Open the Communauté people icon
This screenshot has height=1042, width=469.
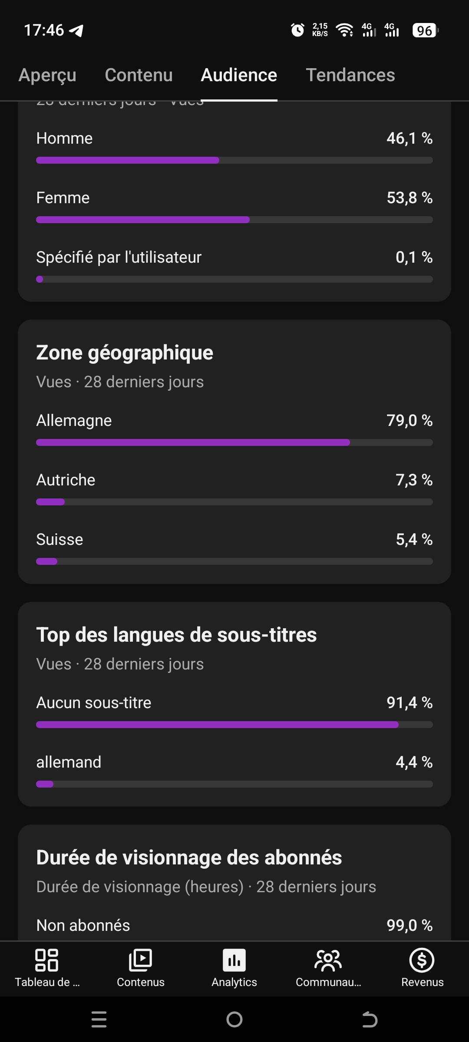click(x=328, y=960)
